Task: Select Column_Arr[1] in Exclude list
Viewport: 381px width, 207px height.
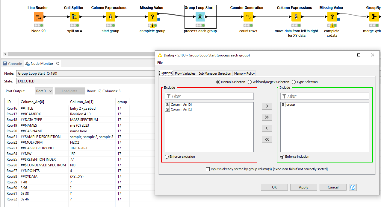Action: pos(209,109)
